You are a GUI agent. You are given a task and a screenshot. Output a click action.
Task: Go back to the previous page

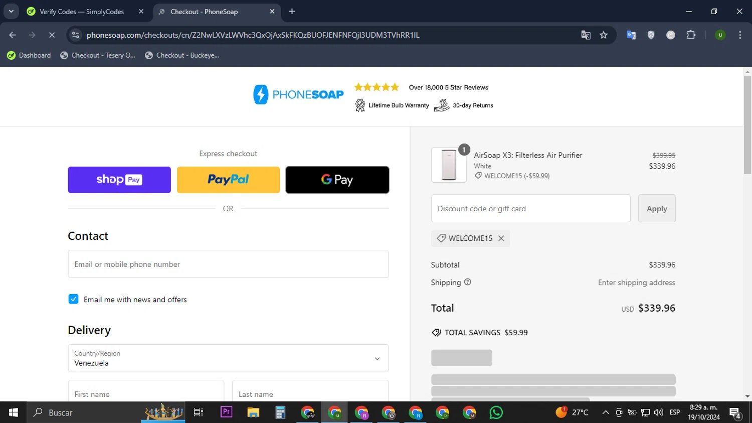point(13,35)
